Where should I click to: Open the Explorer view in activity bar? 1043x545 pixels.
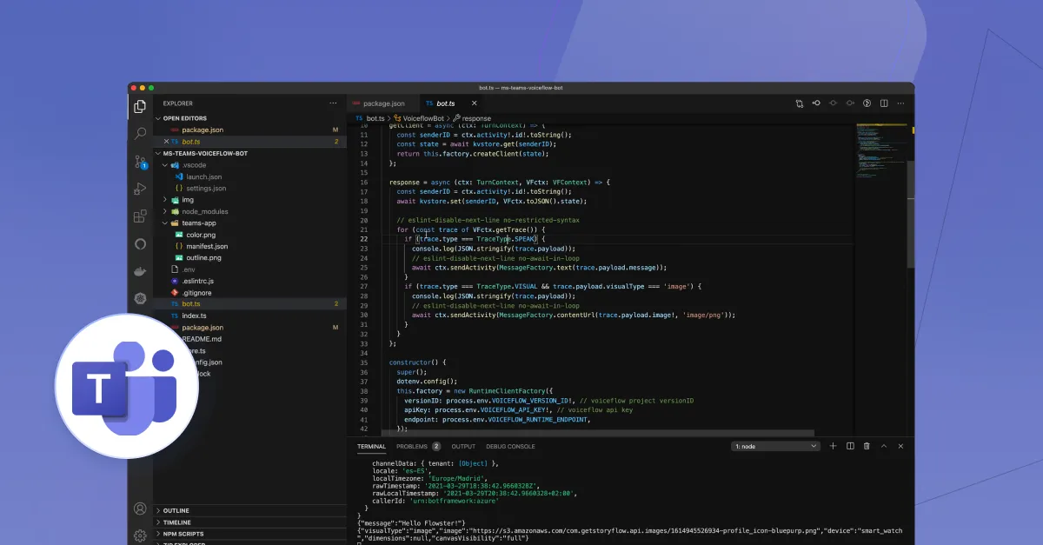click(x=140, y=107)
